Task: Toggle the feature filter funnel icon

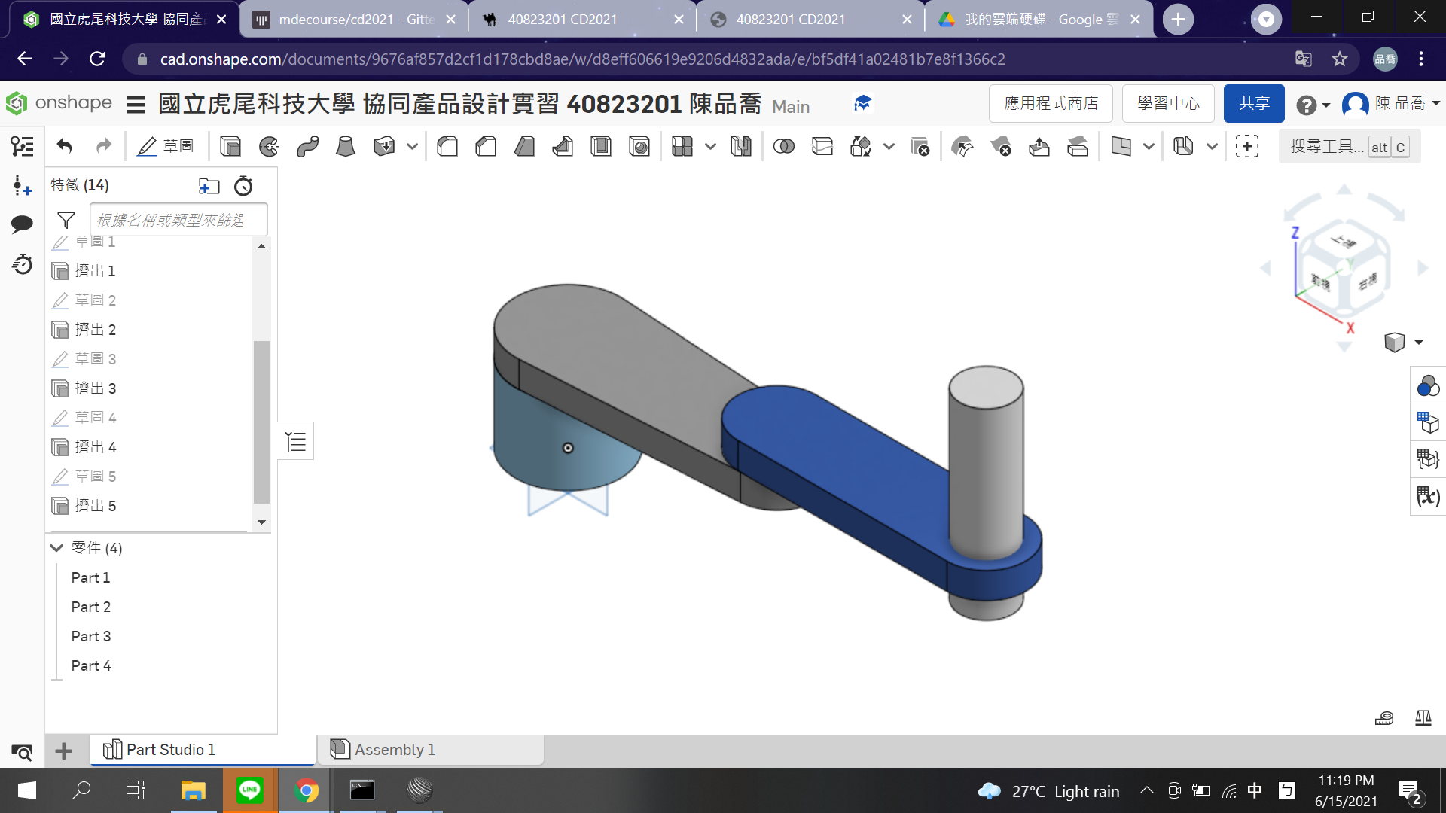Action: point(66,220)
